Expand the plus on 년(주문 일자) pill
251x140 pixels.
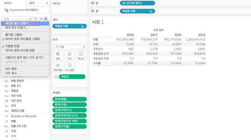pos(124,3)
